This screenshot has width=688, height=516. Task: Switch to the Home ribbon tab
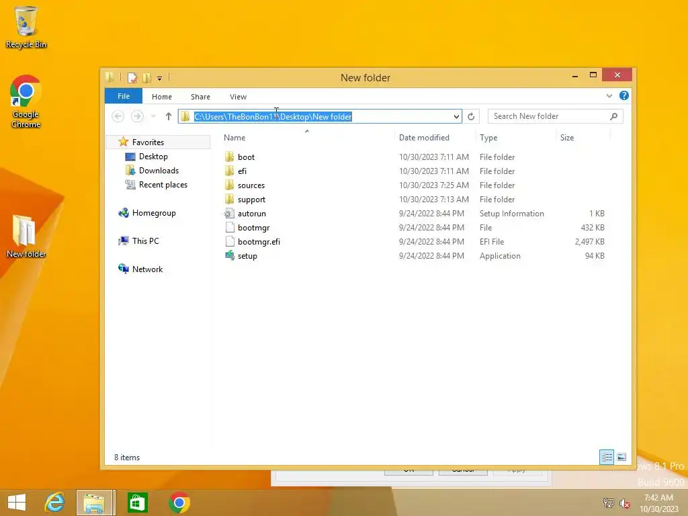click(x=162, y=97)
